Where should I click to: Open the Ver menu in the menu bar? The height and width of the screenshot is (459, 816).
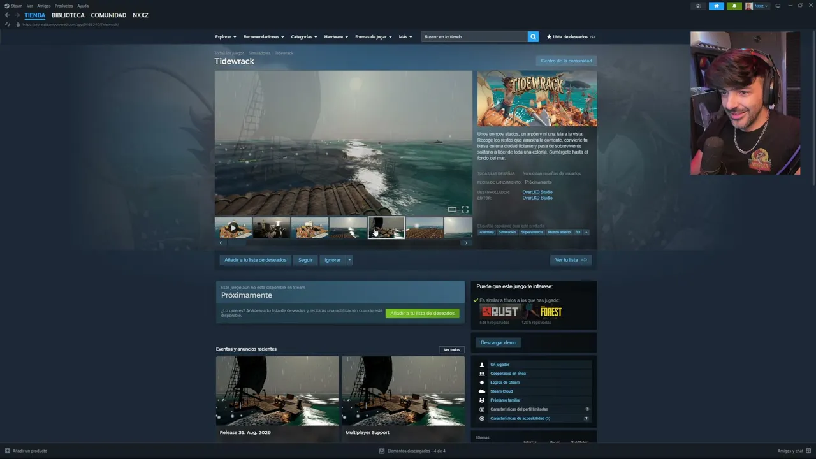30,6
